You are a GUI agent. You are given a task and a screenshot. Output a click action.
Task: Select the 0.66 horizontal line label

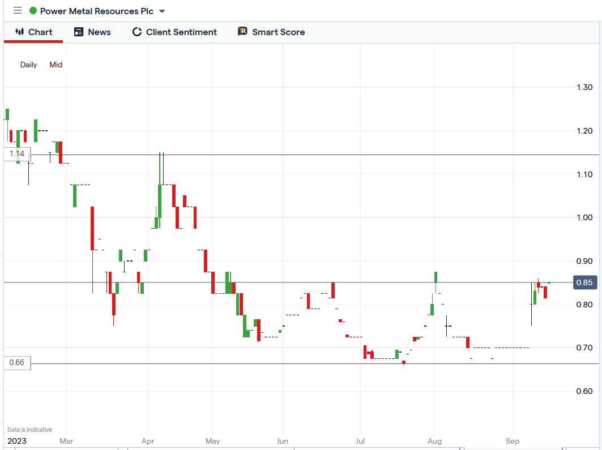pos(17,363)
